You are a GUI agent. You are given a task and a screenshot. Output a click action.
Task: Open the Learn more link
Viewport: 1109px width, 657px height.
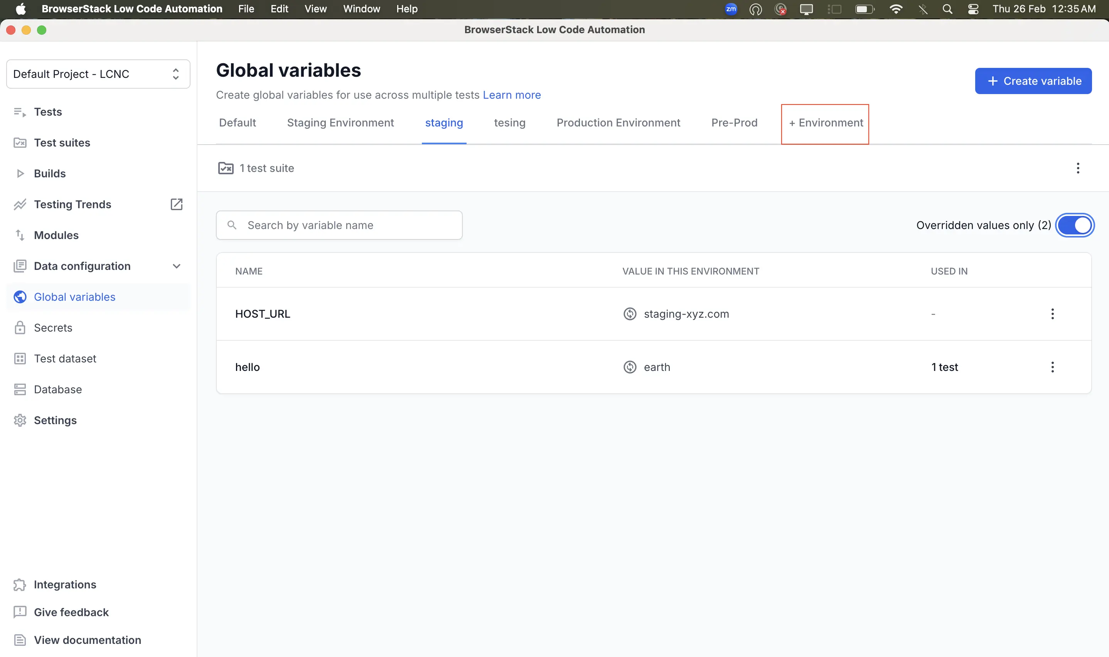click(511, 95)
